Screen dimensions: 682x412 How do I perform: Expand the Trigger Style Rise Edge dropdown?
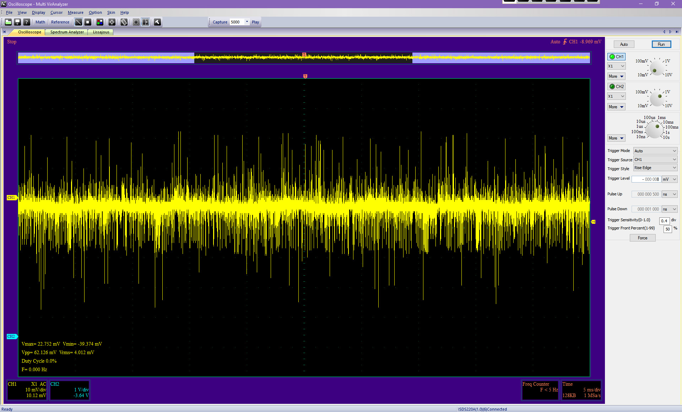tap(655, 168)
